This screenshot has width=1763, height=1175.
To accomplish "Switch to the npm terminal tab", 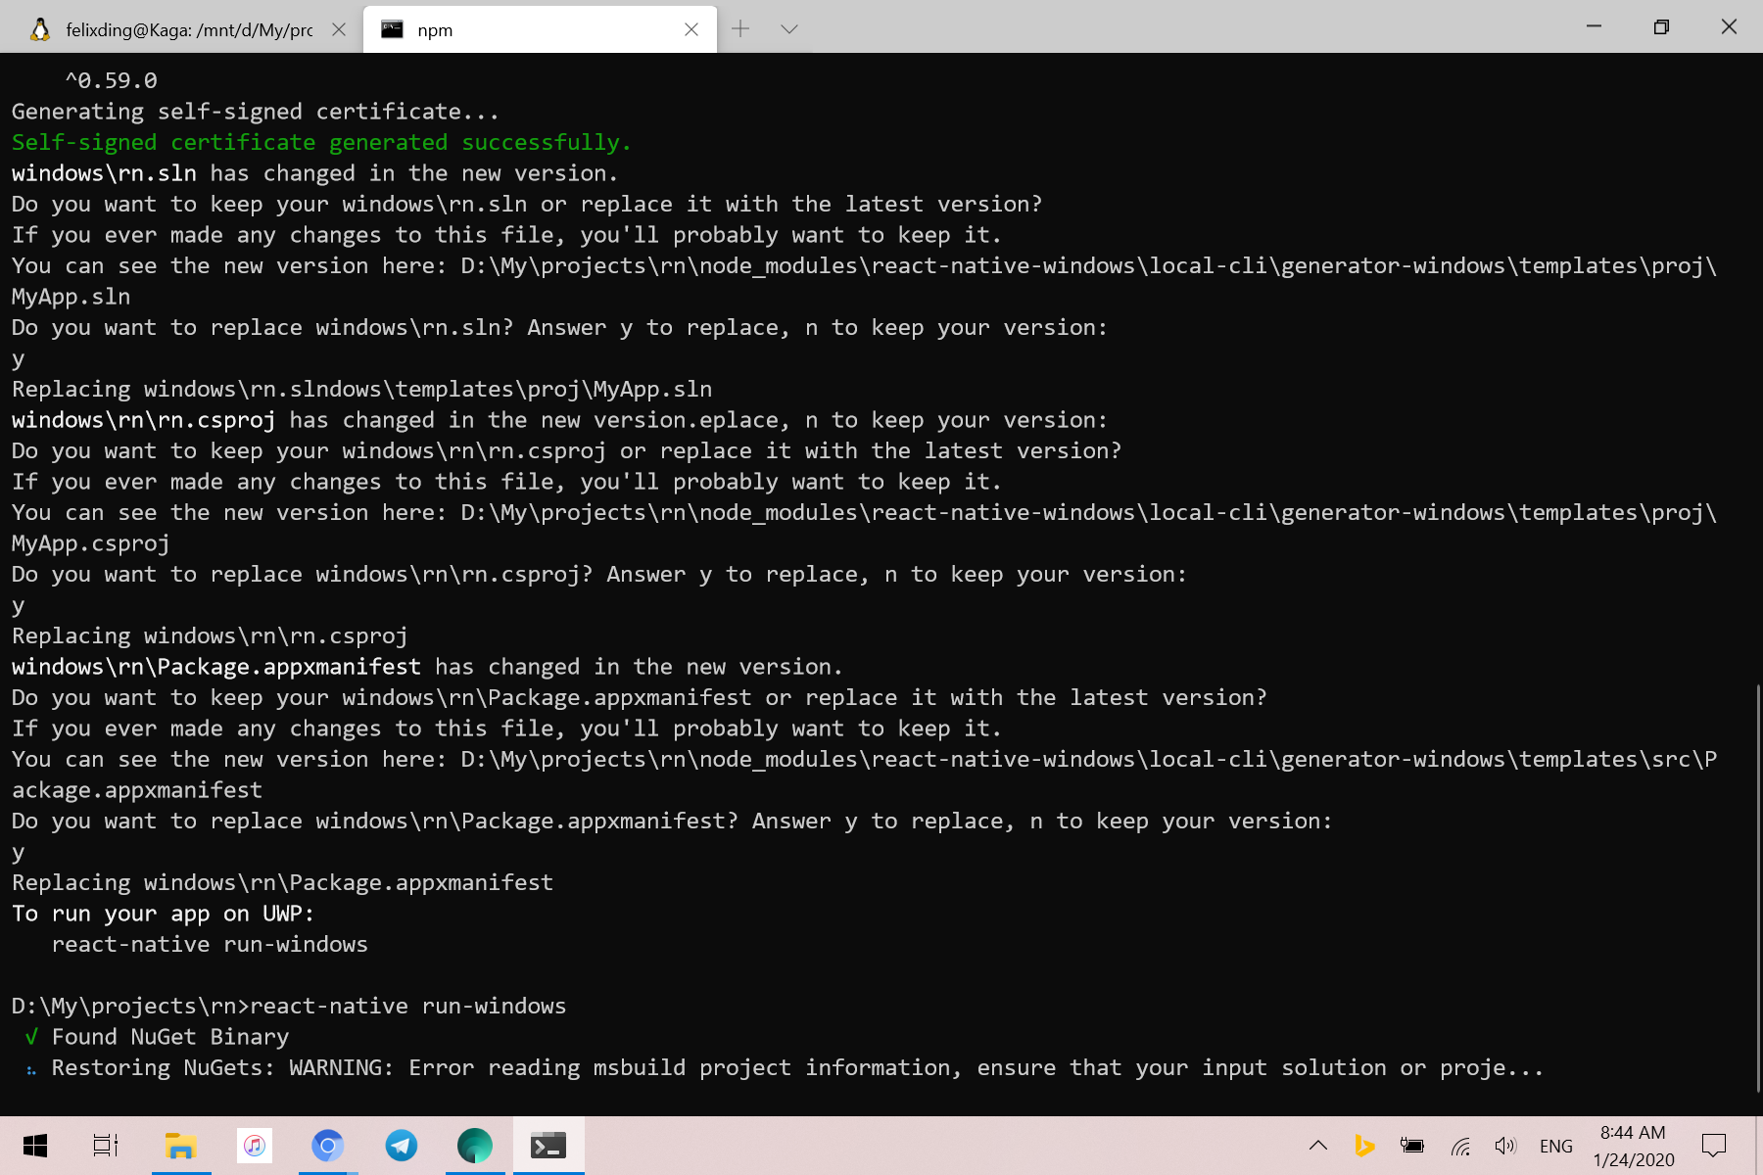I will point(509,28).
